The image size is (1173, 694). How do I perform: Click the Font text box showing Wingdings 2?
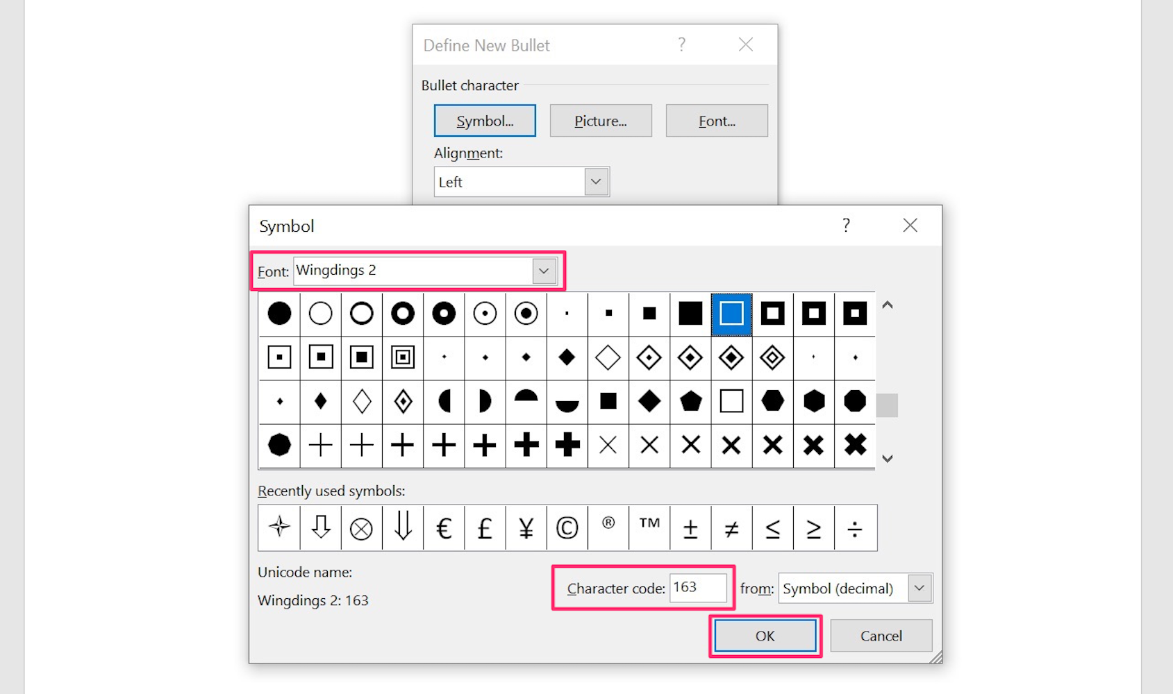413,271
